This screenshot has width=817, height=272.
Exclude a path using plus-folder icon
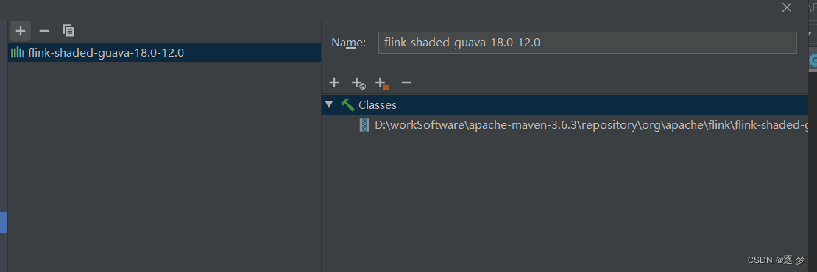(x=383, y=83)
